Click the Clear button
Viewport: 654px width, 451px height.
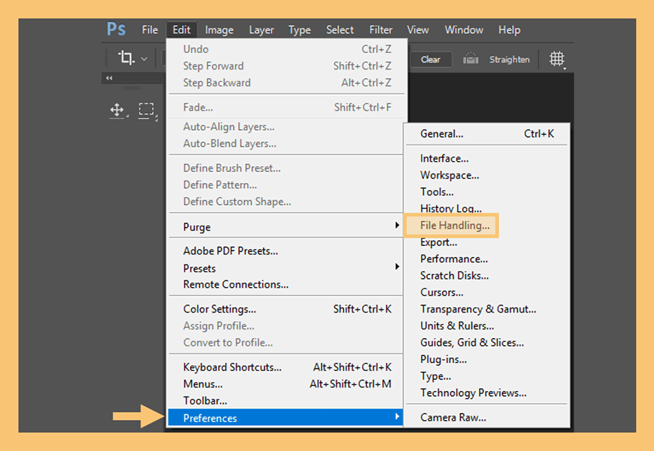click(430, 59)
